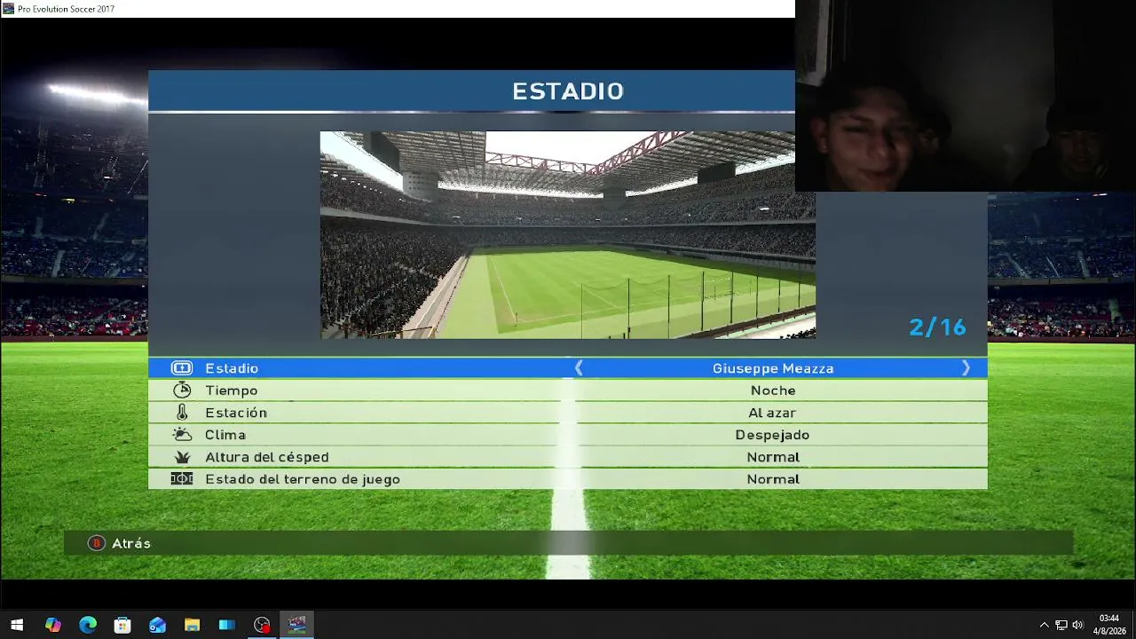Click the network icon in the system tray
This screenshot has width=1136, height=639.
point(1061,625)
